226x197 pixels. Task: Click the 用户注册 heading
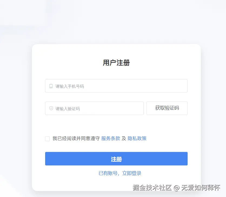point(116,63)
